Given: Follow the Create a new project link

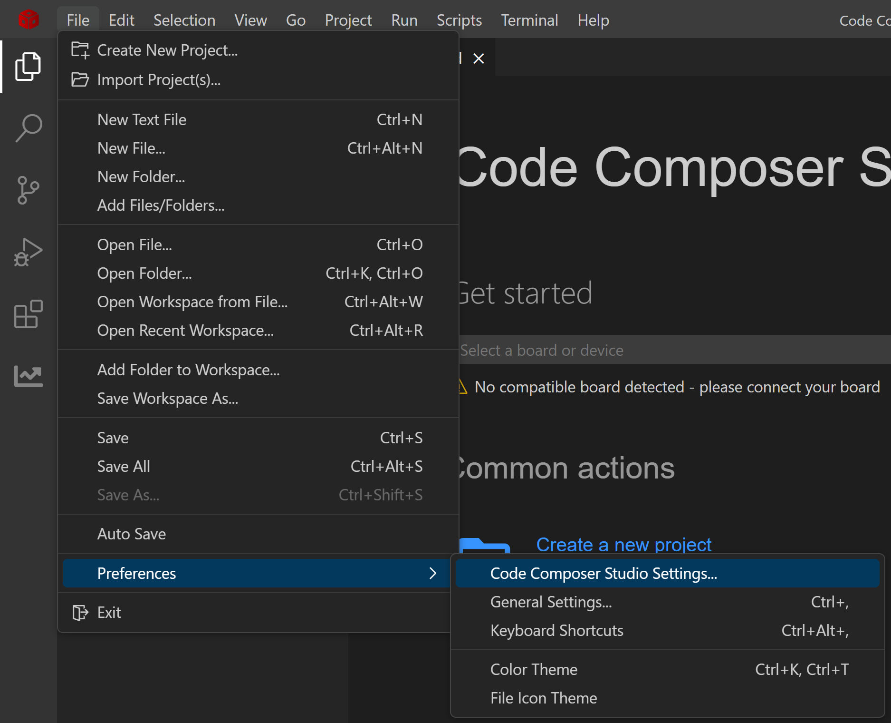Looking at the screenshot, I should coord(623,545).
